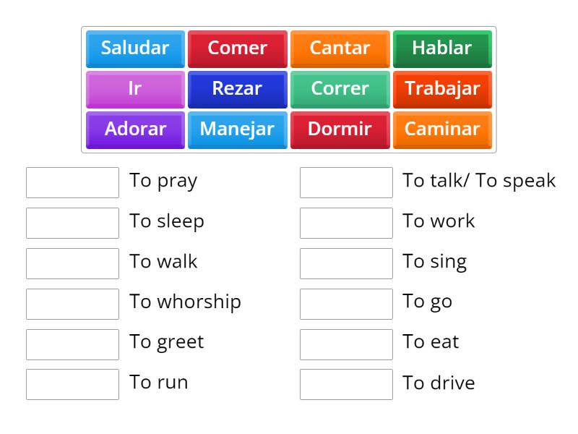Select the answer box beside To sing
Screen dimensions: 578x434
click(x=346, y=263)
